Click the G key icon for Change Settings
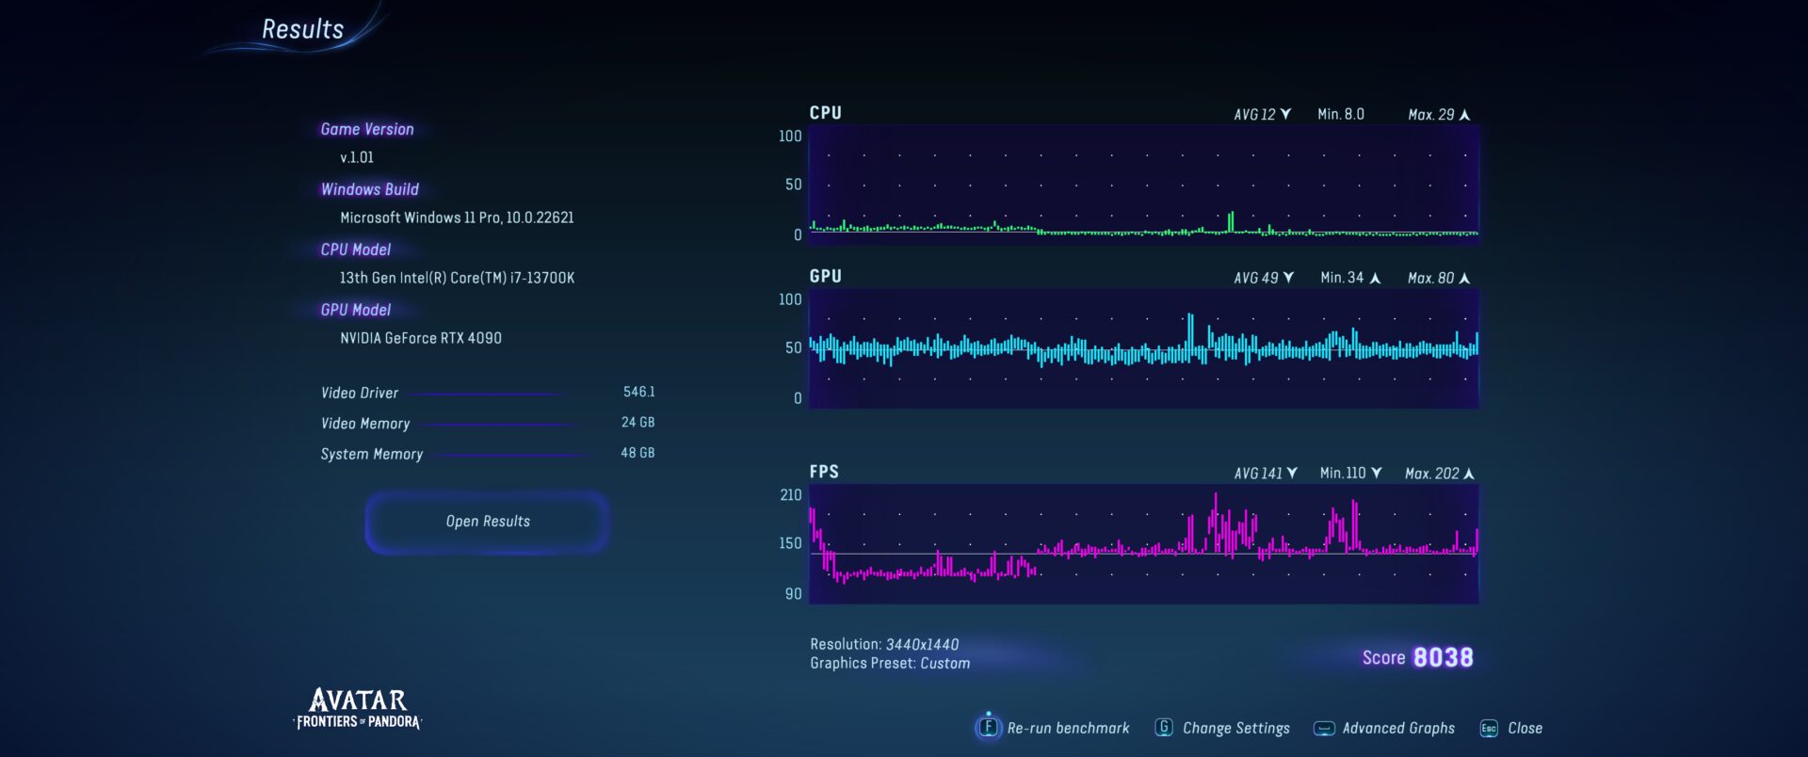Viewport: 1808px width, 757px height. [x=1164, y=727]
